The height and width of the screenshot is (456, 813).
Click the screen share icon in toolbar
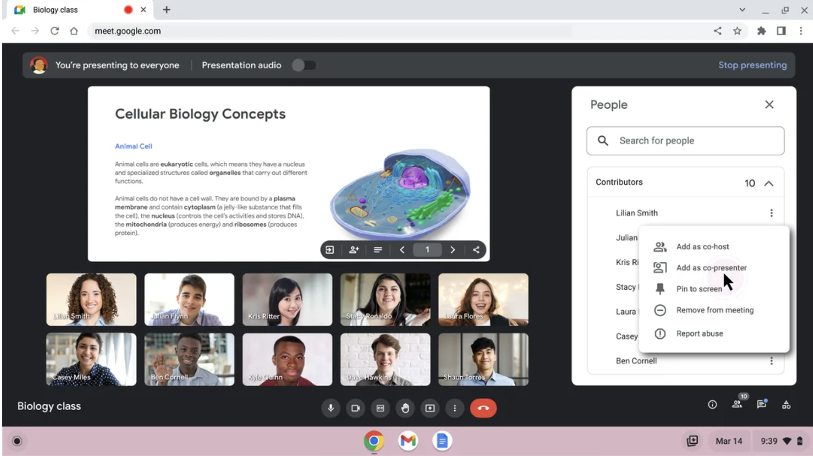pos(430,408)
